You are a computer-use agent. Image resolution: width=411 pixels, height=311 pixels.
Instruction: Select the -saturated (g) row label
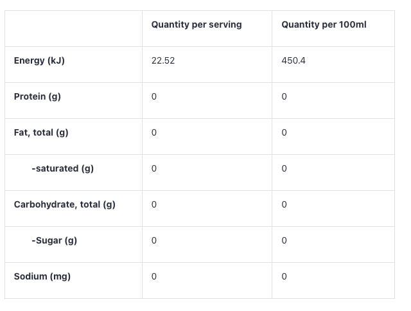coord(62,169)
